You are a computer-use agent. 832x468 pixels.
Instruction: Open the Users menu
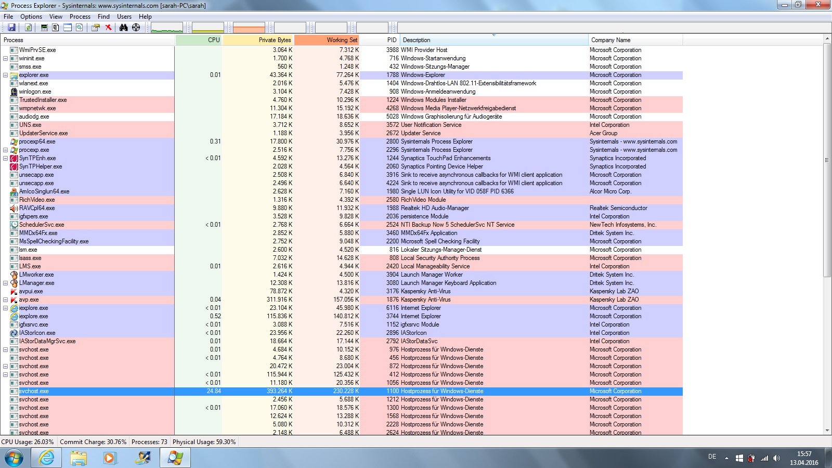click(x=124, y=17)
